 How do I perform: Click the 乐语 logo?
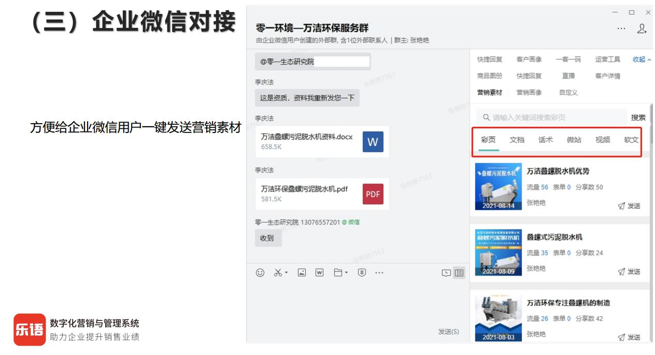coord(30,330)
